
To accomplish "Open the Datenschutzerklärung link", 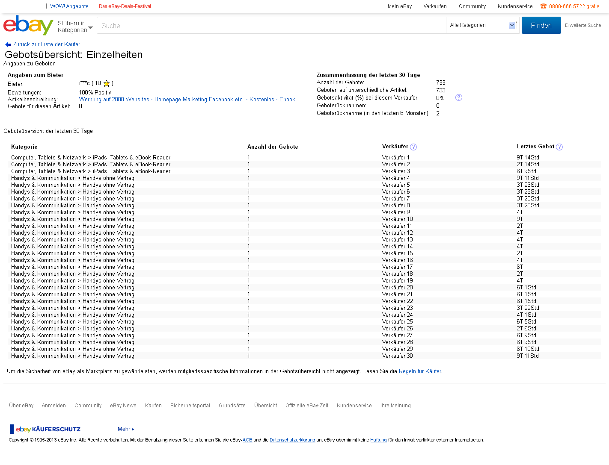I will [292, 440].
